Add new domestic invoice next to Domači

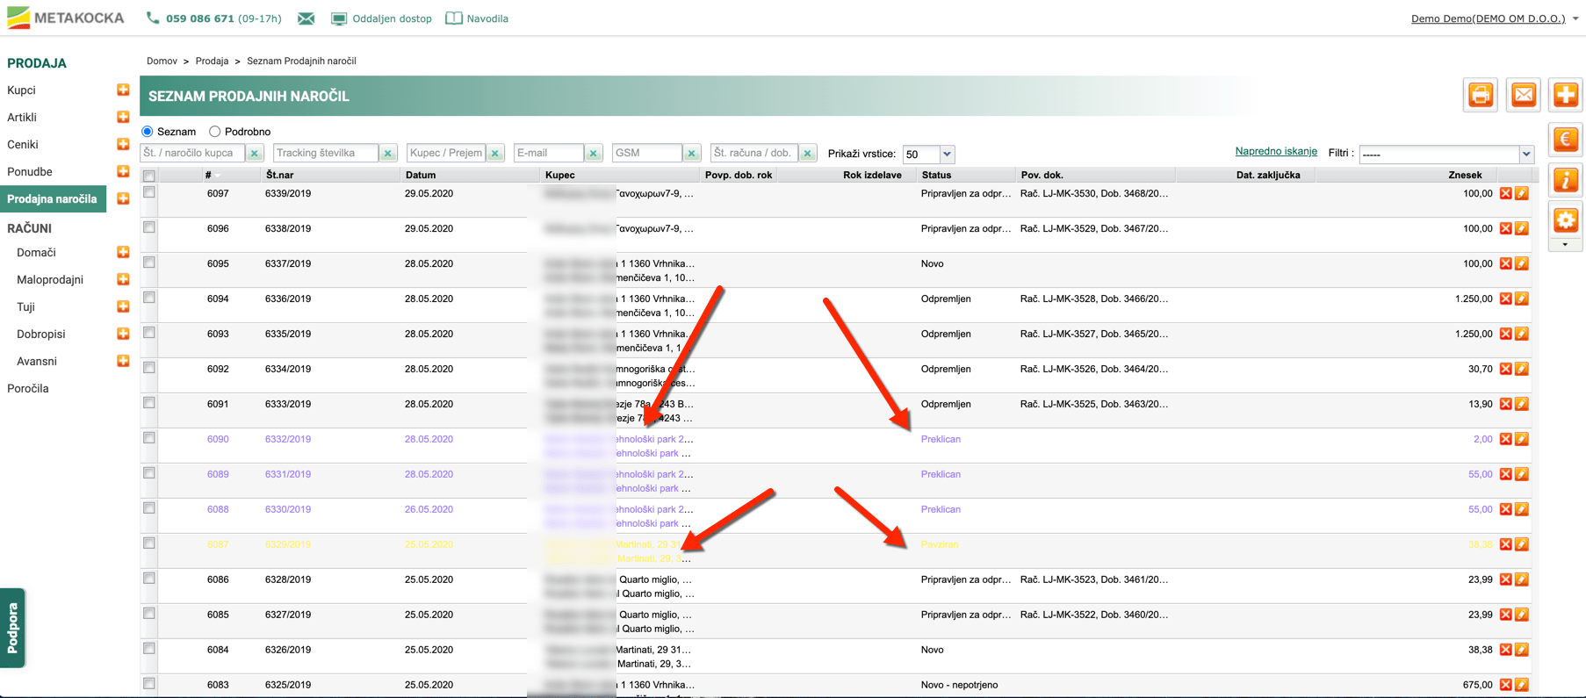(x=123, y=252)
